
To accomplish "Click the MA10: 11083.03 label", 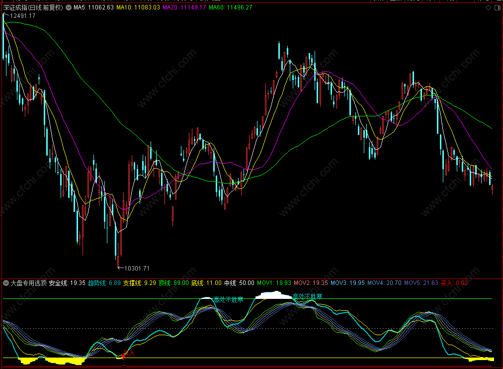I will [138, 7].
